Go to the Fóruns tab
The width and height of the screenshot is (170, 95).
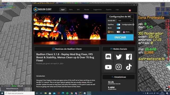point(87,9)
